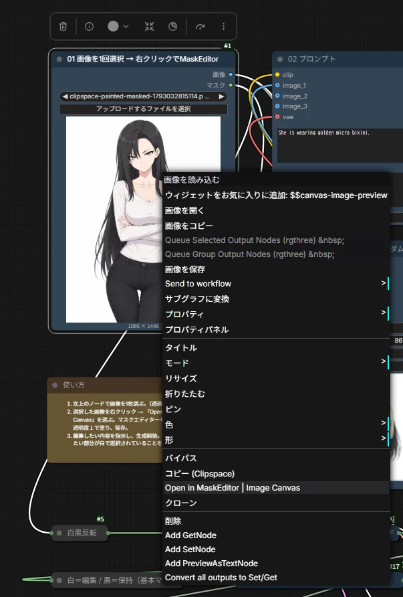The height and width of the screenshot is (597, 403).
Task: Toggle collapse dot on 白＝編集 node
Action: coord(59,580)
